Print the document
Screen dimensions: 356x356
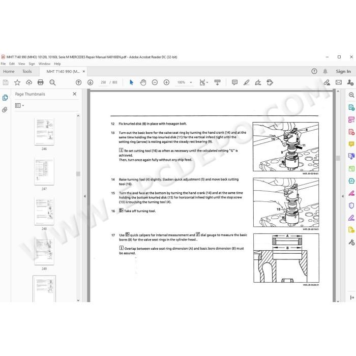40,82
